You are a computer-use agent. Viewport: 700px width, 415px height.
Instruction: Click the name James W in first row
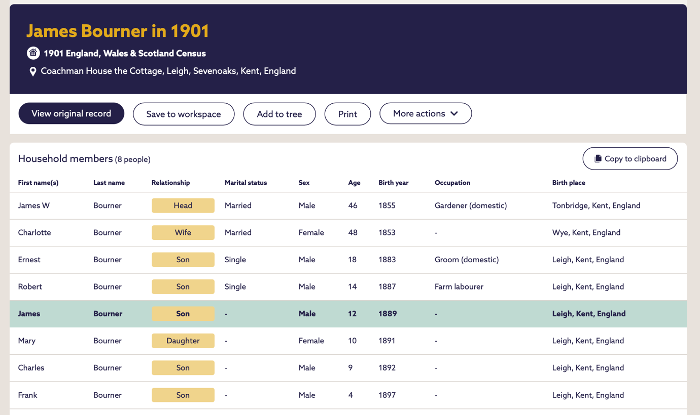pyautogui.click(x=34, y=205)
